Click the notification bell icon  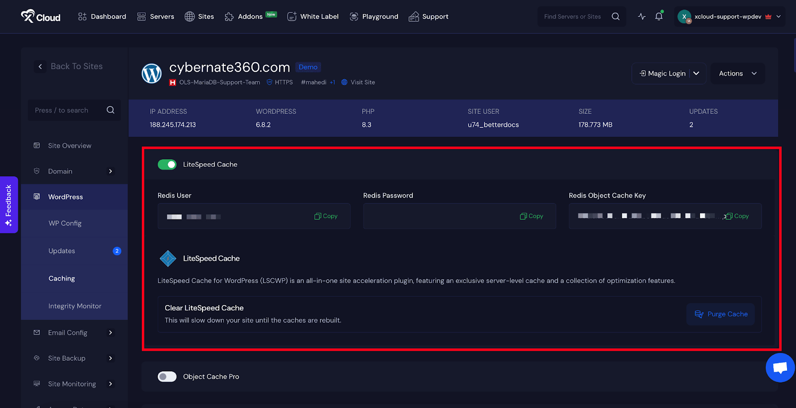[659, 16]
